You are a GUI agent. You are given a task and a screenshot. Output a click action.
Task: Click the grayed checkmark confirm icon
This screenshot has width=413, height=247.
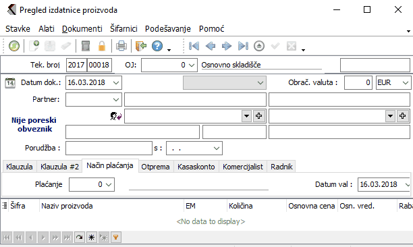coord(275,46)
